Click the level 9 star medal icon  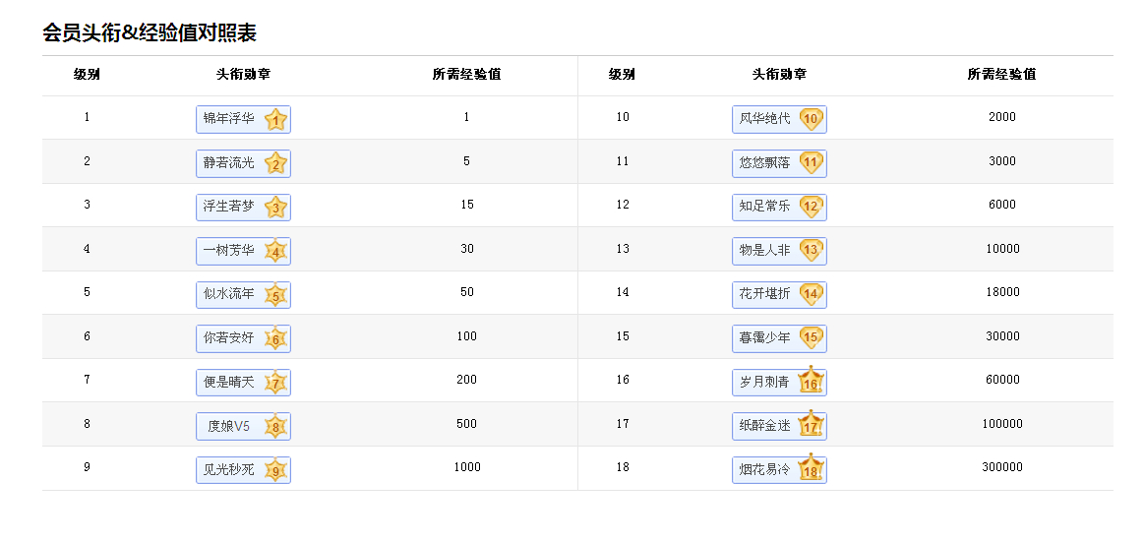276,470
